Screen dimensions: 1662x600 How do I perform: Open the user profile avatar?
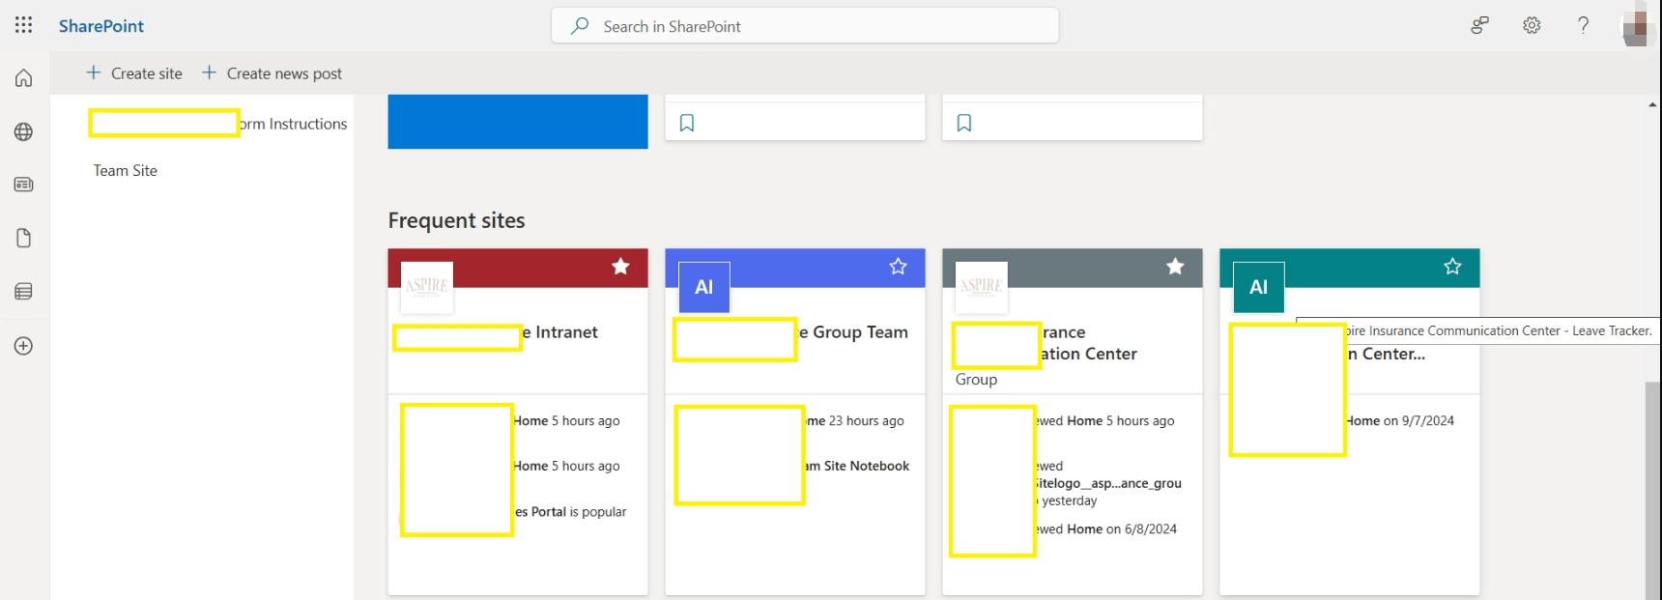click(1635, 25)
